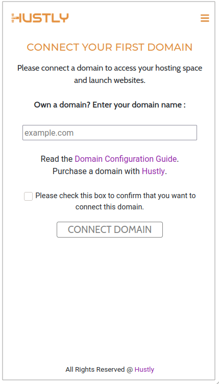Screen dimensions: 219x384
Task: Click the CONNECT DOMAIN button
Action: click(x=110, y=229)
